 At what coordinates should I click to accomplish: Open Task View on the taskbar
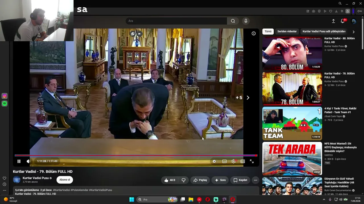[x=183, y=199]
